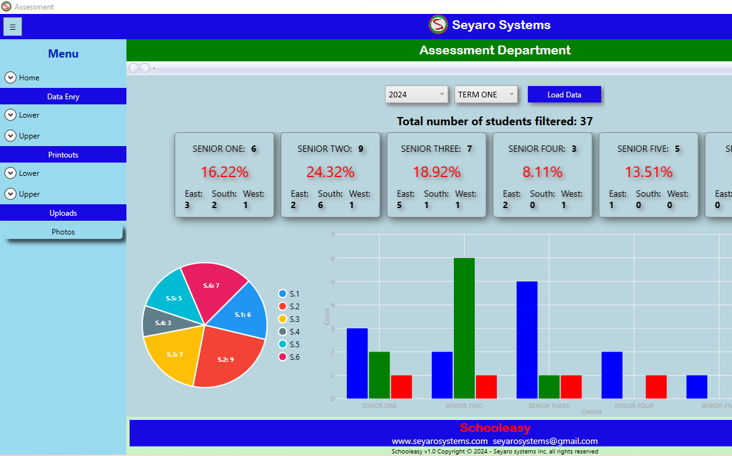Open www.seyarosystems.com link in footer

click(440, 441)
